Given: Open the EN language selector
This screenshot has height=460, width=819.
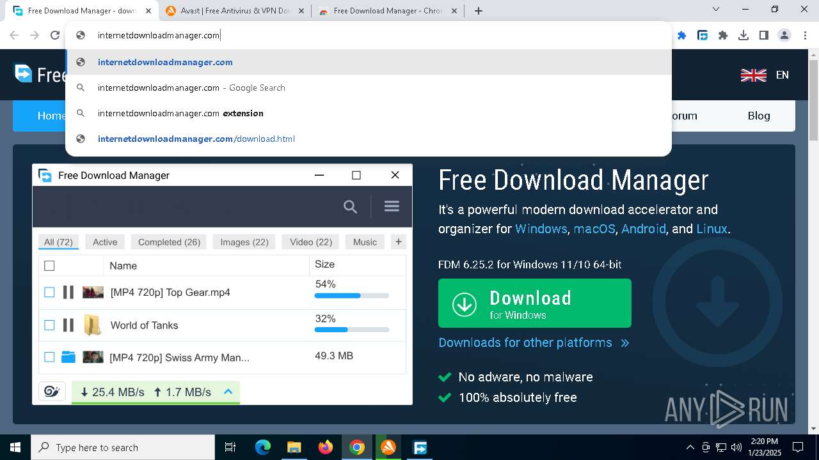Looking at the screenshot, I should tap(765, 75).
